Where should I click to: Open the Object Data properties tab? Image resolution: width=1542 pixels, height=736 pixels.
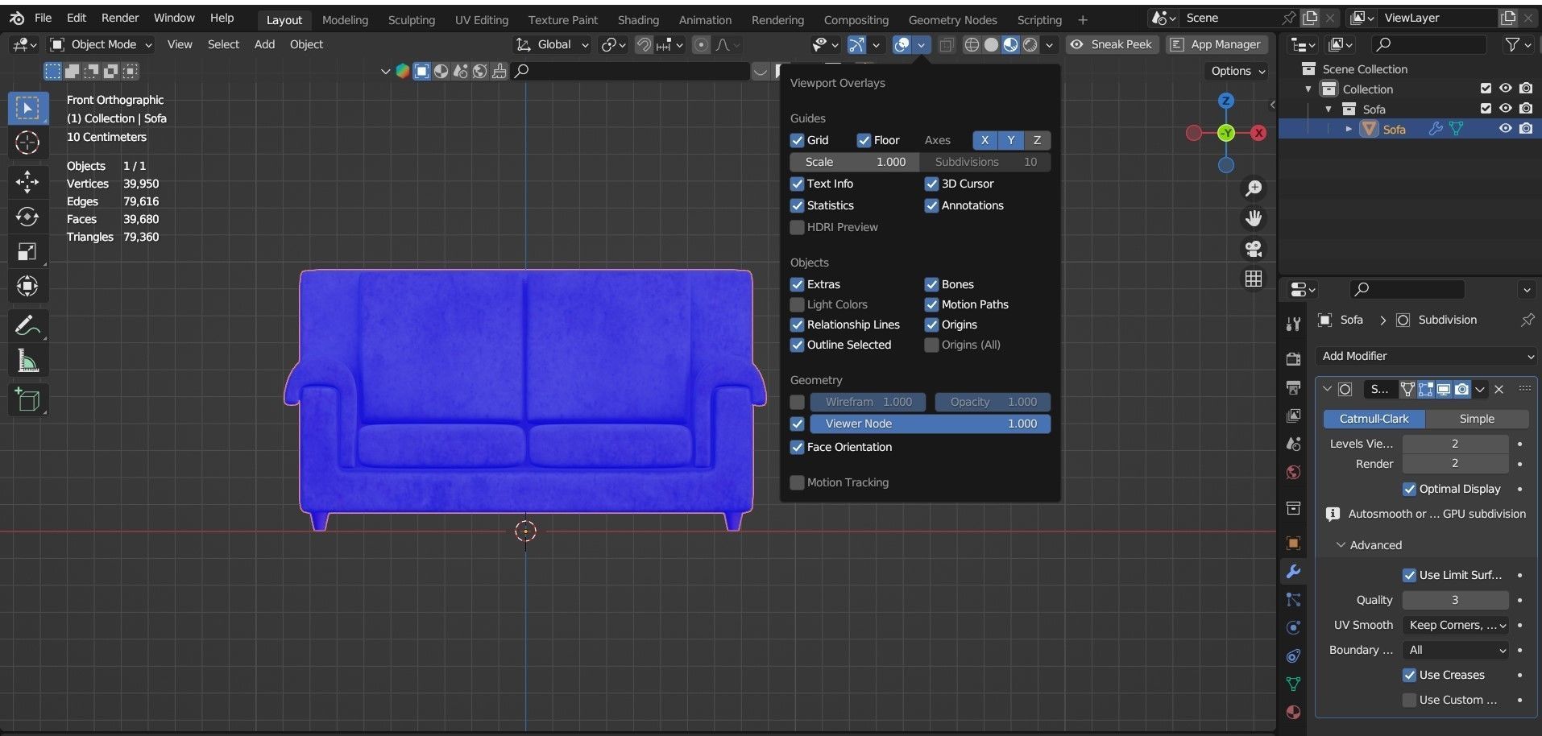pyautogui.click(x=1294, y=684)
